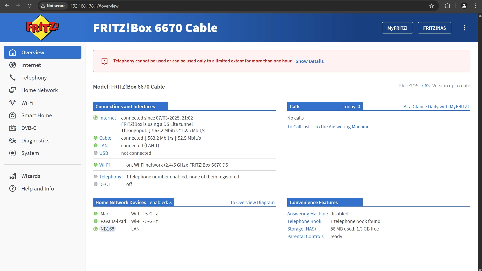This screenshot has width=482, height=271.
Task: Open the DVB-C menu item
Action: click(x=42, y=128)
